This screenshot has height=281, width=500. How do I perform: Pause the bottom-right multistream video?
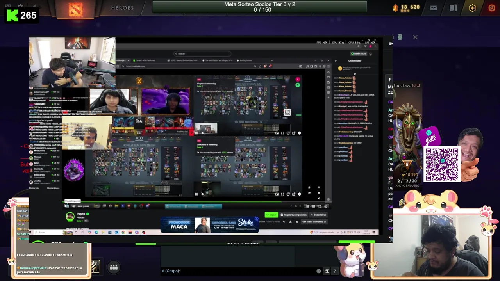(x=196, y=194)
